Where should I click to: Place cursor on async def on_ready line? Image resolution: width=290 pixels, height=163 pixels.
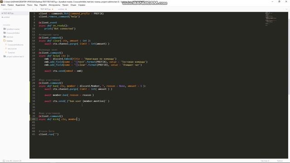pyautogui.click(x=53, y=26)
